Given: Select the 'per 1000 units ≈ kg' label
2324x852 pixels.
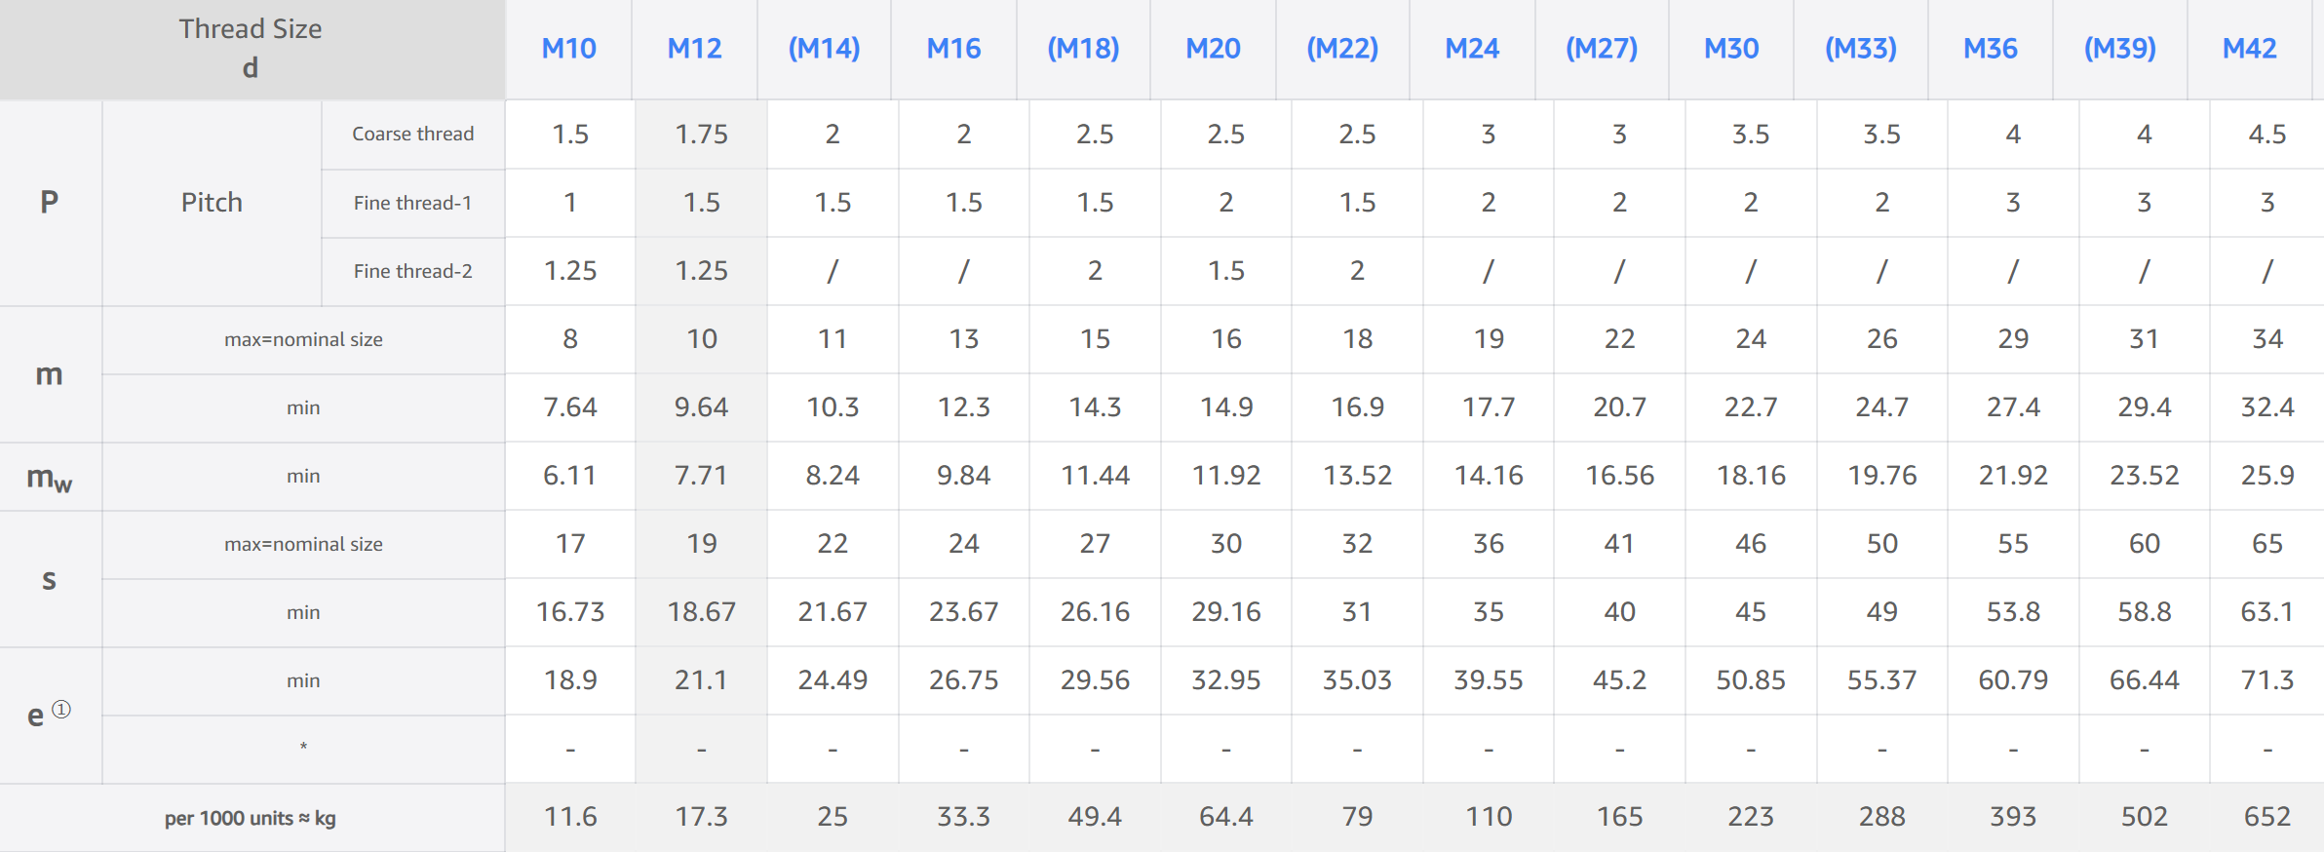Looking at the screenshot, I should click(250, 818).
